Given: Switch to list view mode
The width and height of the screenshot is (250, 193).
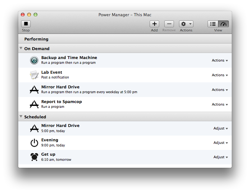Looking at the screenshot, I should (x=213, y=24).
